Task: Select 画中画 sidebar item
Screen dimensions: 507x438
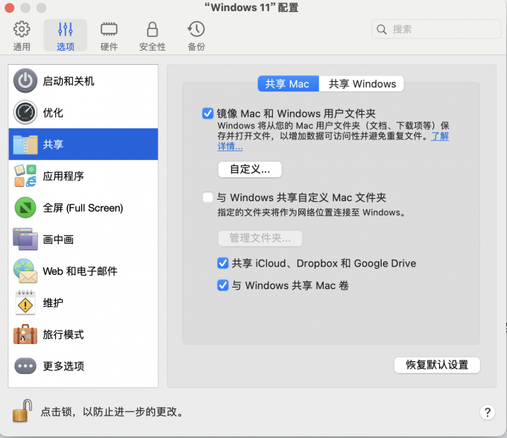Action: (x=25, y=240)
